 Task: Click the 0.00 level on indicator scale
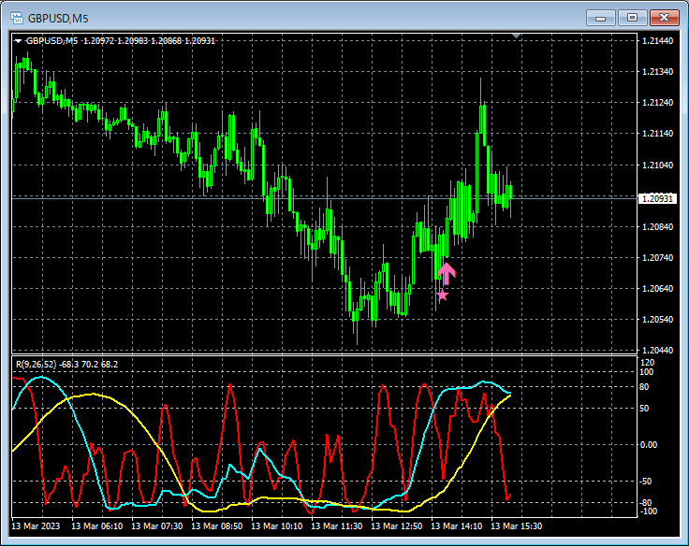coord(649,445)
